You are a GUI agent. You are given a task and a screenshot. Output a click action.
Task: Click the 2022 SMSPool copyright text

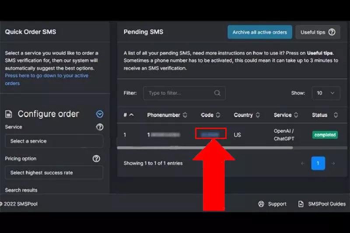point(19,204)
